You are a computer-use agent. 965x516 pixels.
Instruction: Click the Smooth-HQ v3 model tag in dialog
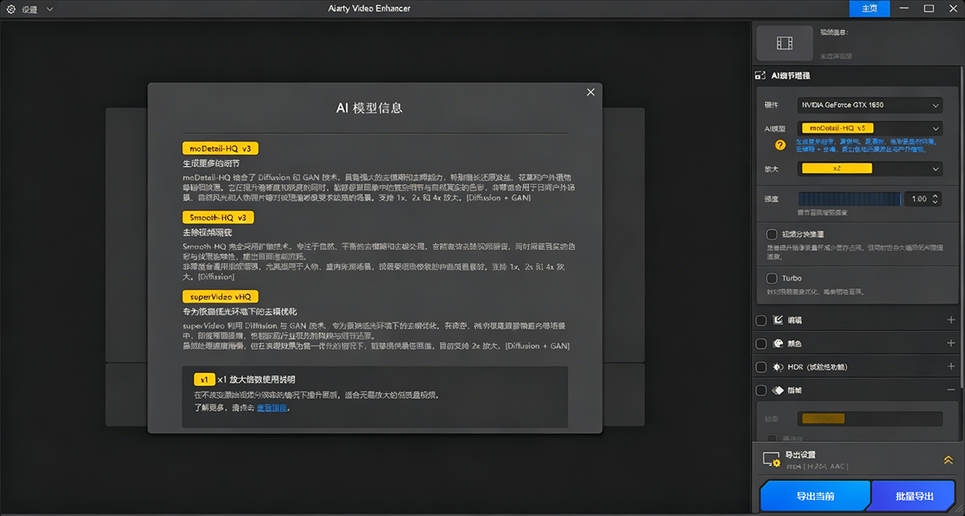[218, 217]
